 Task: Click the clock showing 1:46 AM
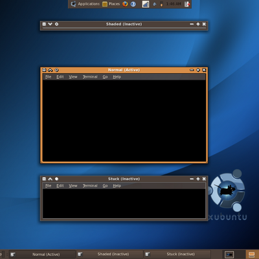pyautogui.click(x=174, y=4)
